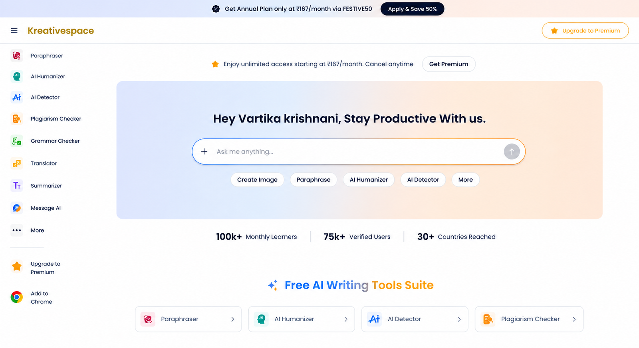The width and height of the screenshot is (639, 348).
Task: Click the three-dot More icon in sidebar
Action: pyautogui.click(x=17, y=230)
